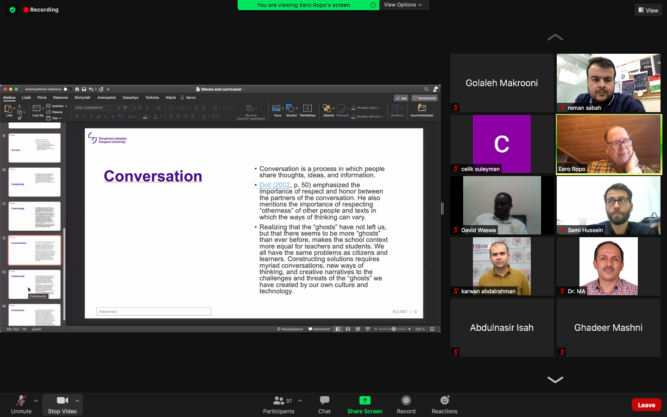Image resolution: width=667 pixels, height=417 pixels.
Task: Open the Participants list
Action: (278, 404)
